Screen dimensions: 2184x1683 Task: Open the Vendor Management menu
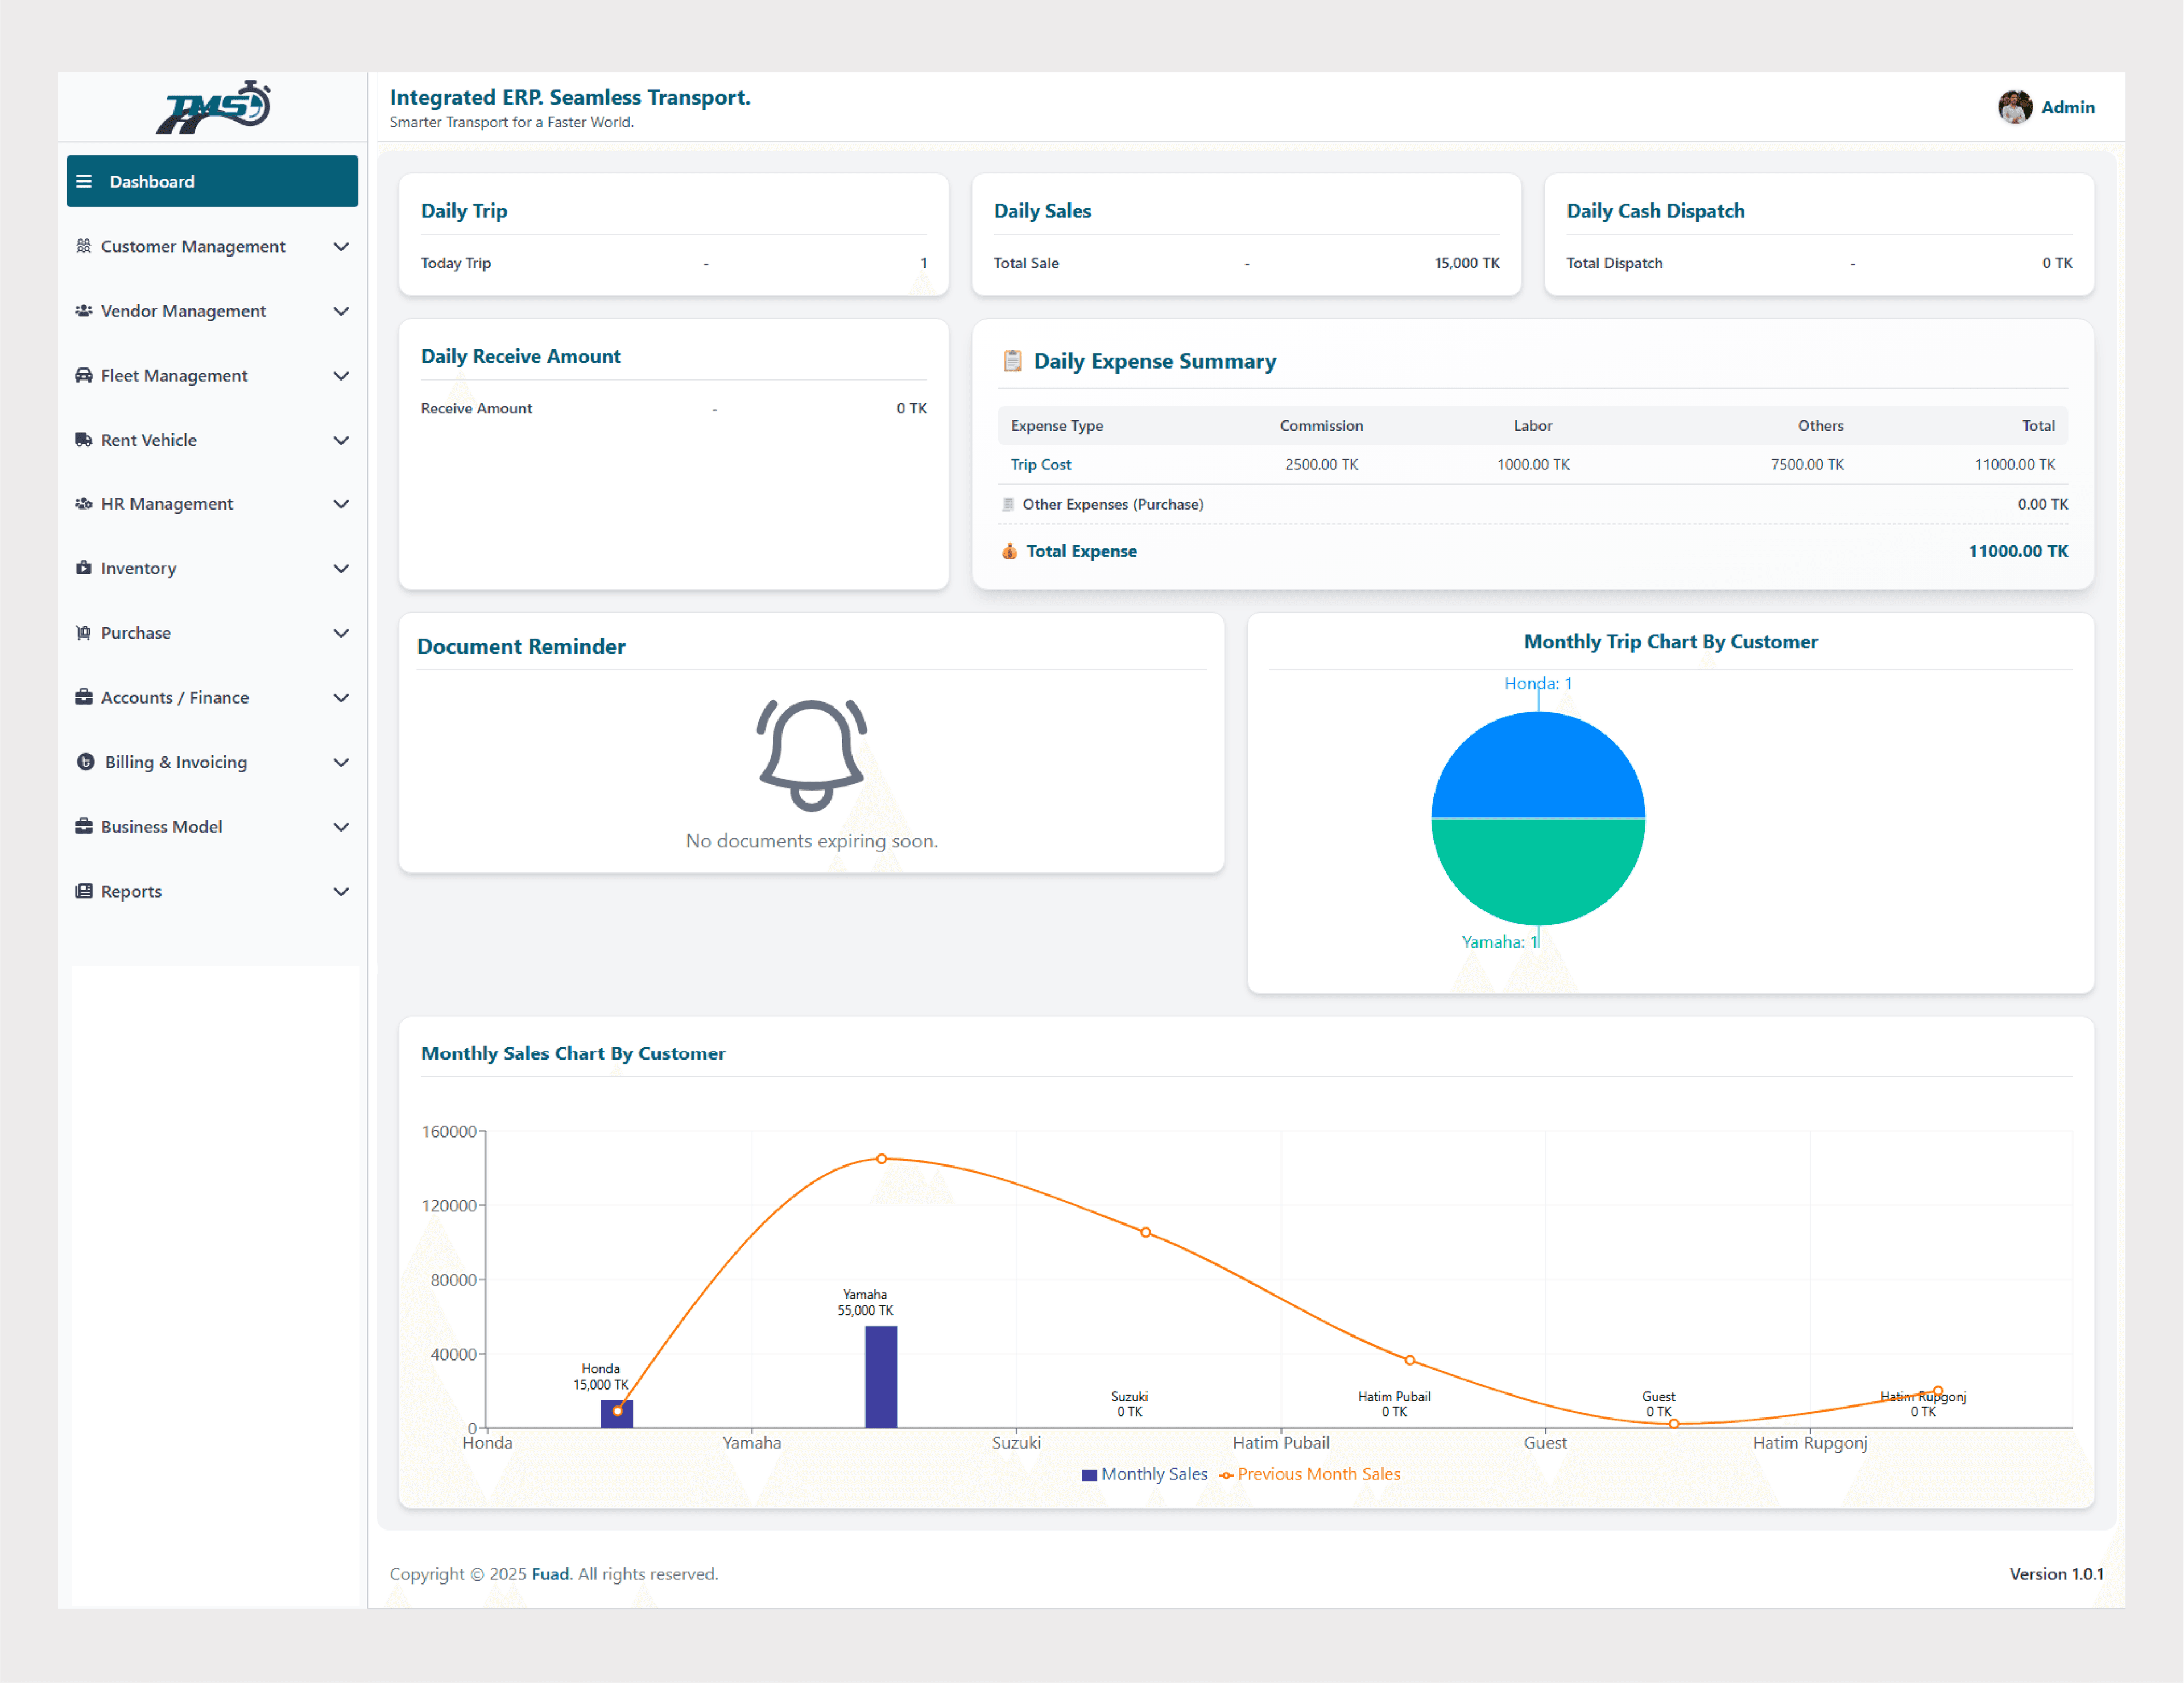coord(183,311)
